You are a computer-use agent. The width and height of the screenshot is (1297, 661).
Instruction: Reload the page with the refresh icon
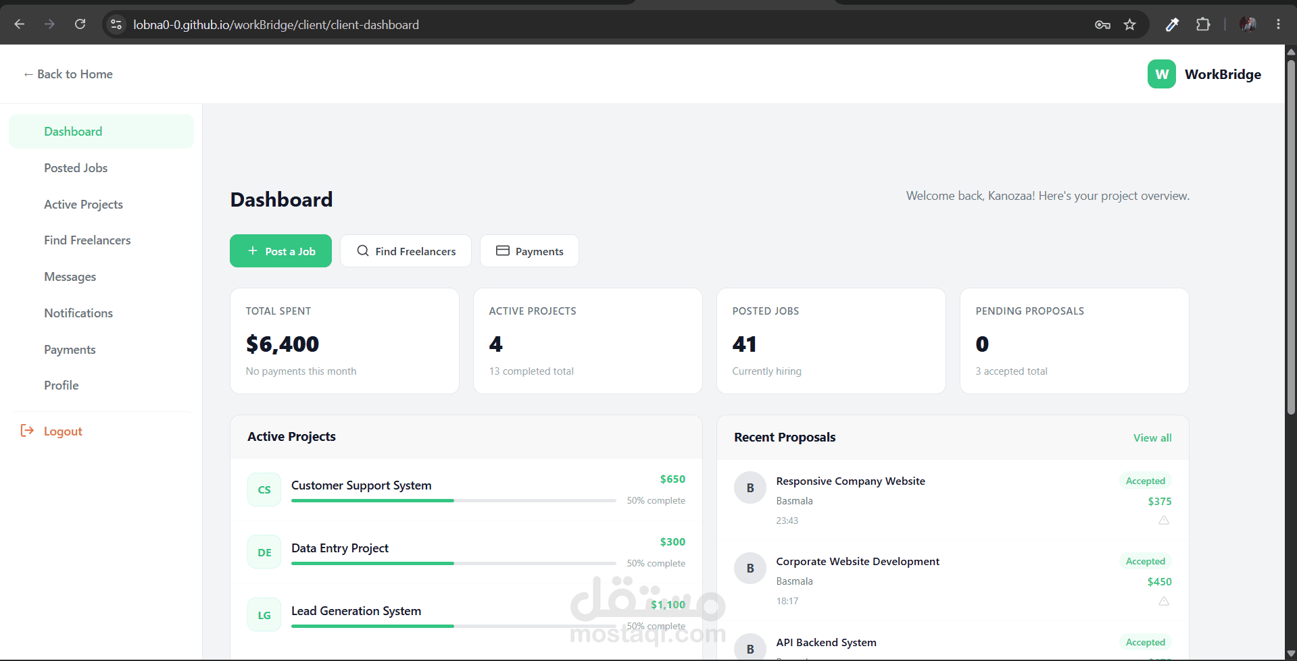coord(80,24)
